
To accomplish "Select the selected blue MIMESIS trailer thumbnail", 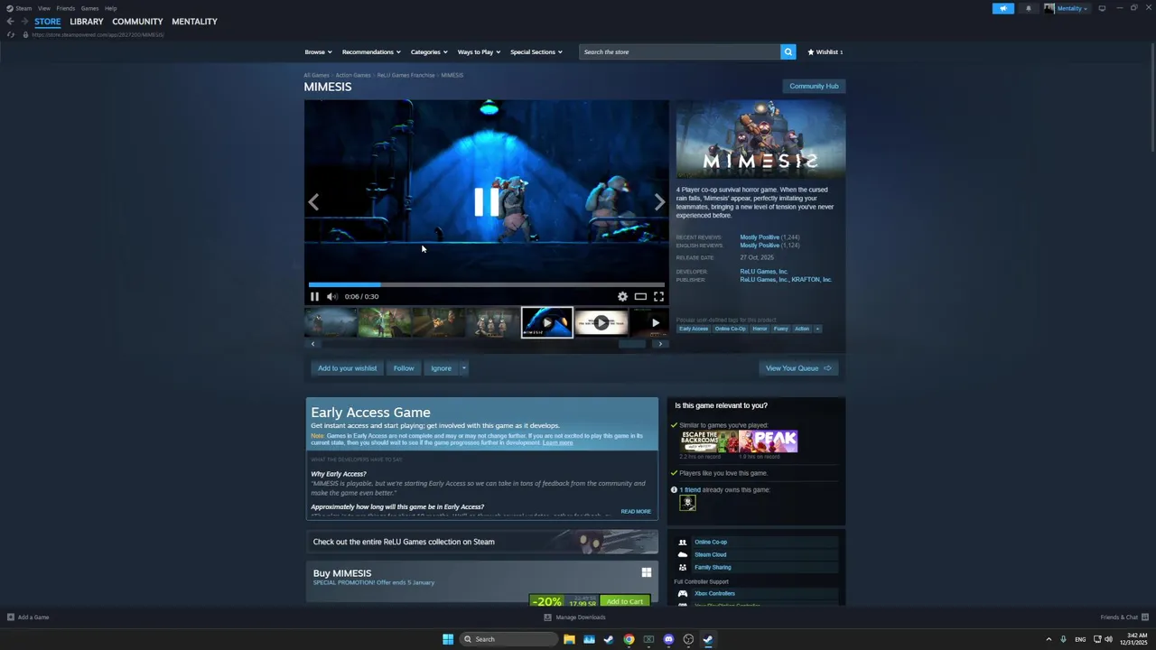I will click(x=546, y=322).
